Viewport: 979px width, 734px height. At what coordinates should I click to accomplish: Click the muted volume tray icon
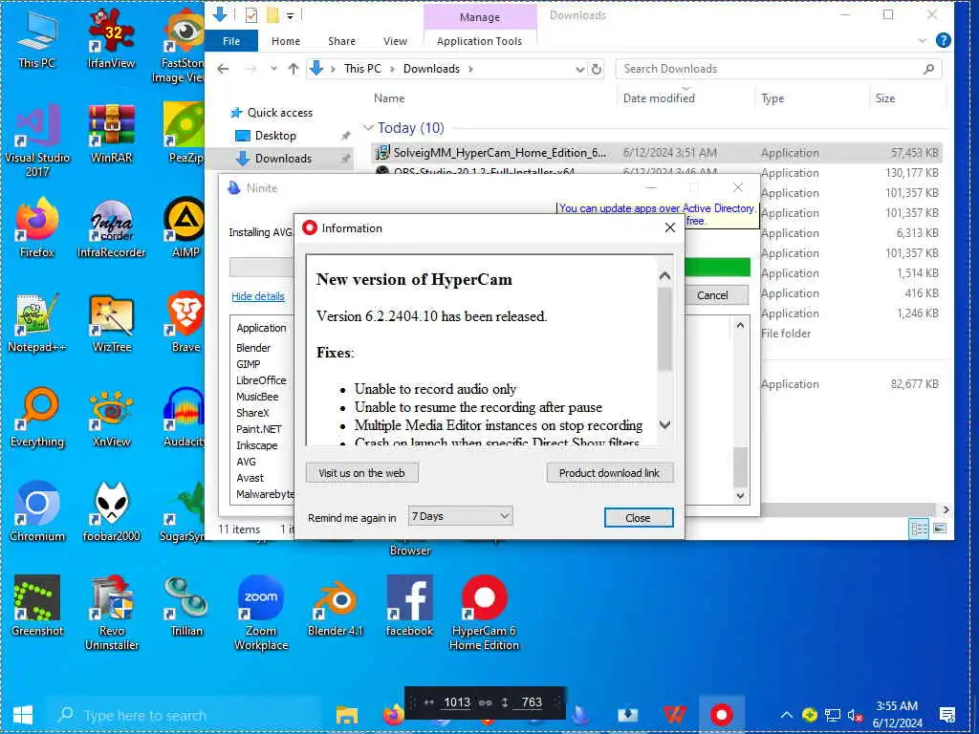tap(855, 715)
